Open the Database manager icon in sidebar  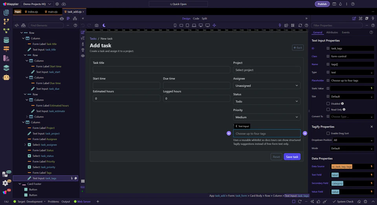click(6, 40)
